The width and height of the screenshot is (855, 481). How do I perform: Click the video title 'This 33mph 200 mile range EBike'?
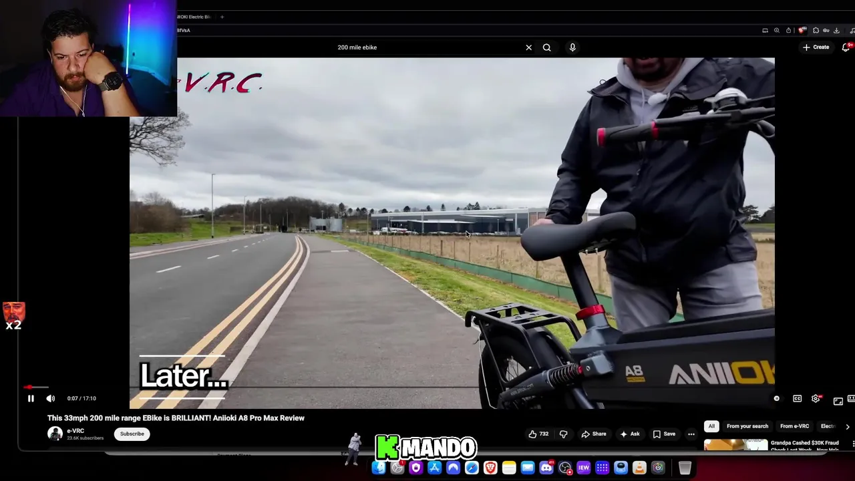click(x=176, y=418)
